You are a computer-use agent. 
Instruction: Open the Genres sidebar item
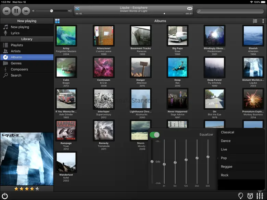(x=27, y=63)
